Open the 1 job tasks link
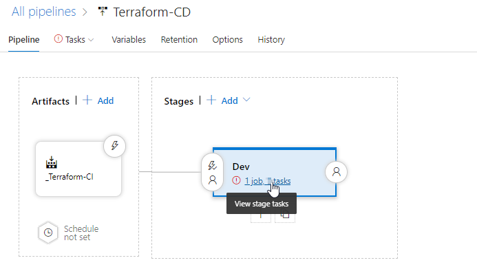Viewport: 477px width, 267px height. coord(268,181)
